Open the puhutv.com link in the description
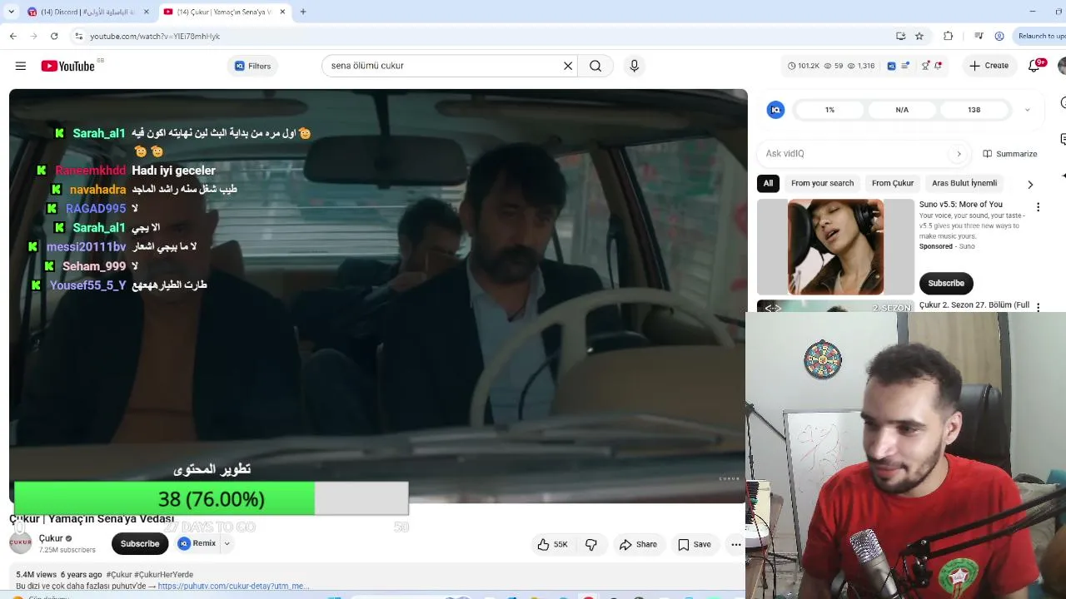The height and width of the screenshot is (599, 1066). point(233,587)
